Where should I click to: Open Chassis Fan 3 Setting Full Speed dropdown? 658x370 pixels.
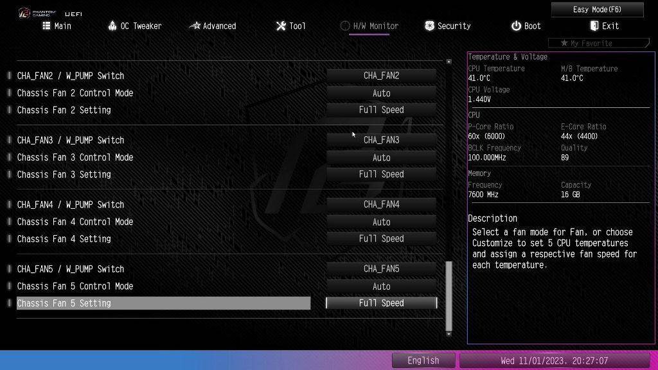coord(381,175)
